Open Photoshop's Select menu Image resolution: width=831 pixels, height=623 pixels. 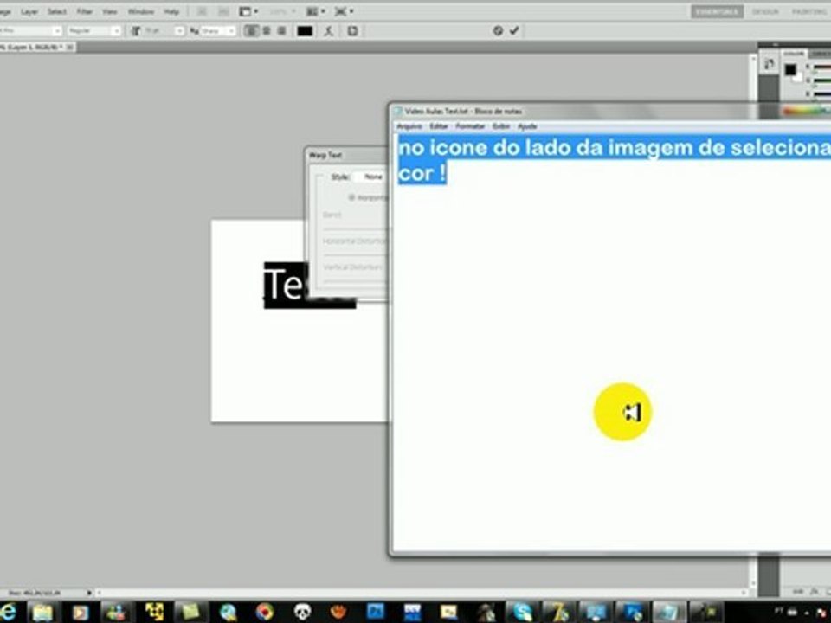point(57,11)
